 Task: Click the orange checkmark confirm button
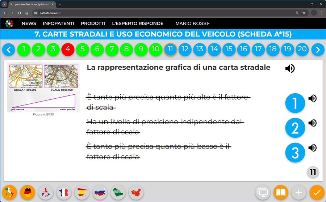(x=317, y=192)
